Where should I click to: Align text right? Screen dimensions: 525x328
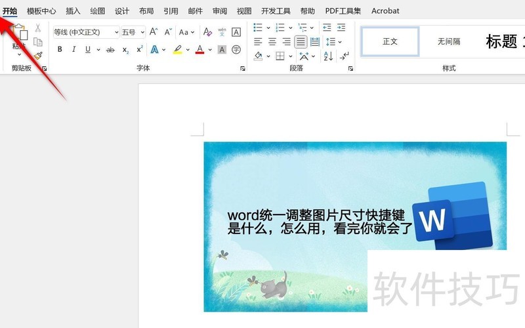pyautogui.click(x=286, y=42)
